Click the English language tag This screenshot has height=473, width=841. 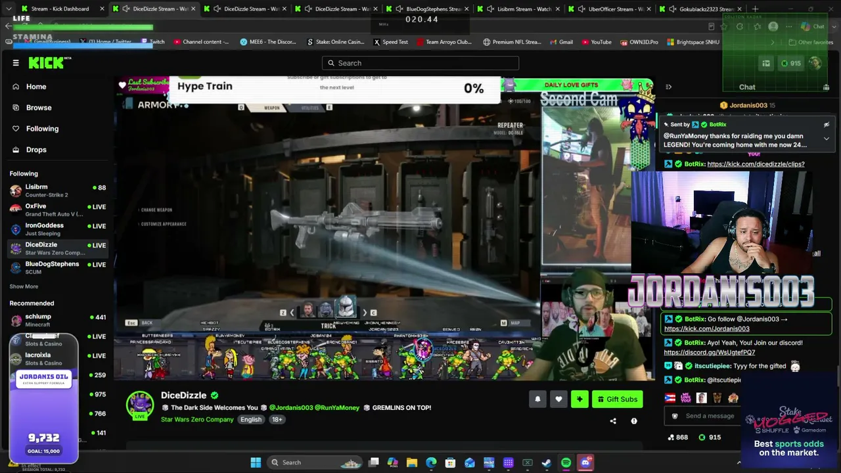click(x=251, y=419)
